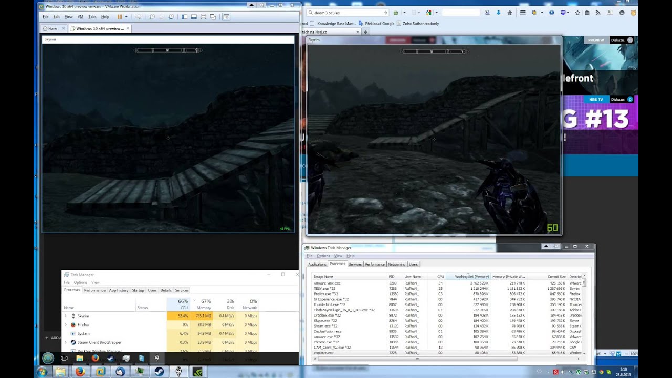The image size is (672, 378).
Task: Sort Windows Task Manager by Image Name column
Action: coord(350,276)
